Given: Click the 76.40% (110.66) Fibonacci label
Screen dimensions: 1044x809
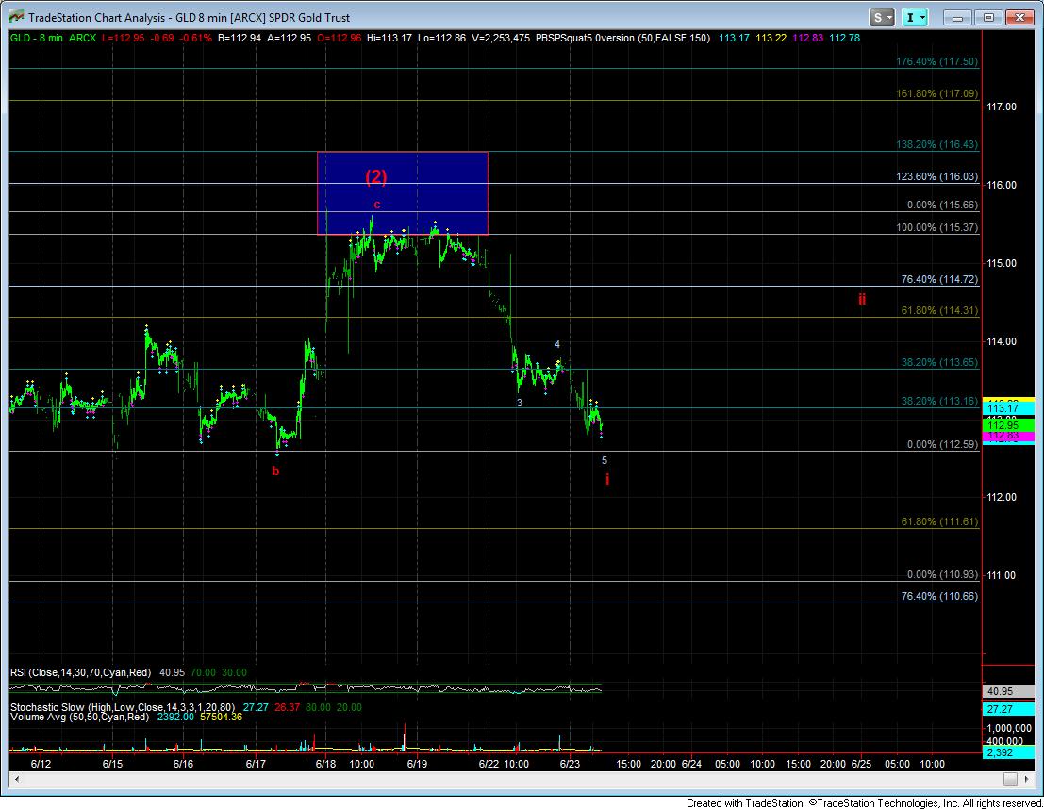Looking at the screenshot, I should pos(939,596).
